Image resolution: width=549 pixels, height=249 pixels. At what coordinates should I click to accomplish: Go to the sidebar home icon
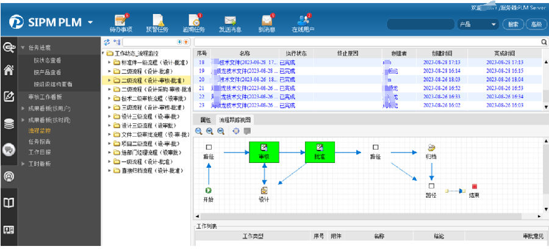pos(9,70)
